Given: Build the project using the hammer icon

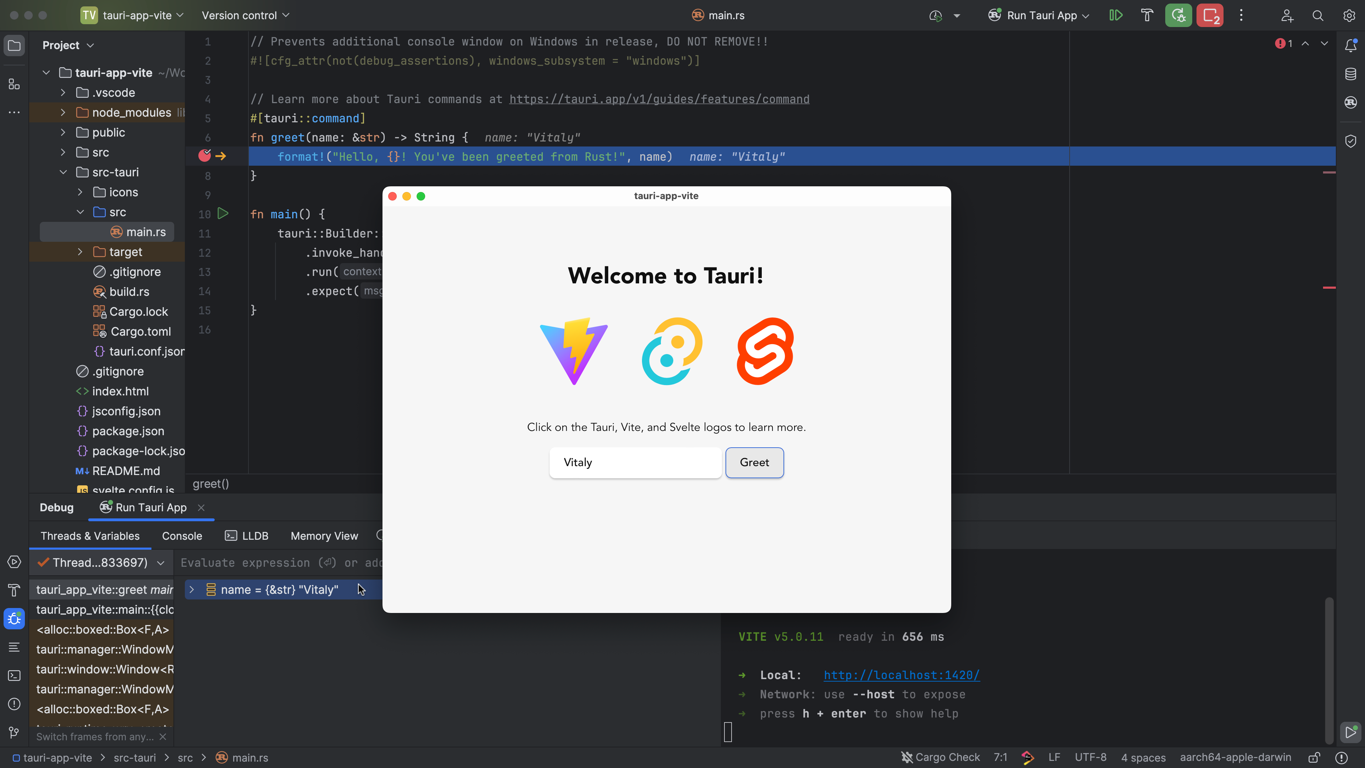Looking at the screenshot, I should [x=1147, y=15].
